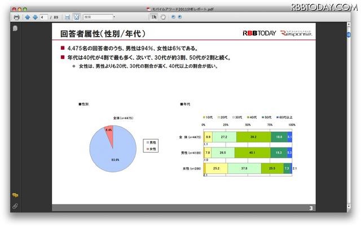Click the blue vertical scrollbar thumb

(349, 34)
